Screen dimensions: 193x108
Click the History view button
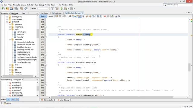50,16
